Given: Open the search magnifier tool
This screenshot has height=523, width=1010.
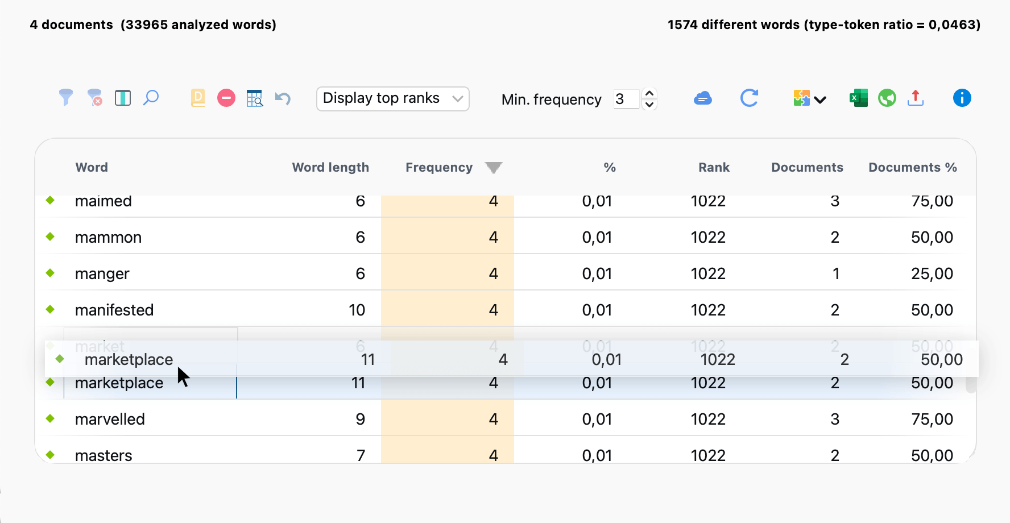Looking at the screenshot, I should (151, 98).
